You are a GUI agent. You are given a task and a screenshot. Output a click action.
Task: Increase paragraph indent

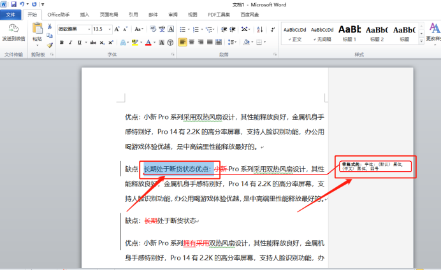click(233, 29)
